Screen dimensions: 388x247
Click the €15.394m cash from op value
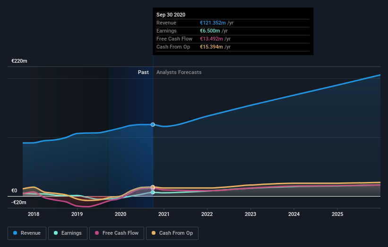point(211,47)
